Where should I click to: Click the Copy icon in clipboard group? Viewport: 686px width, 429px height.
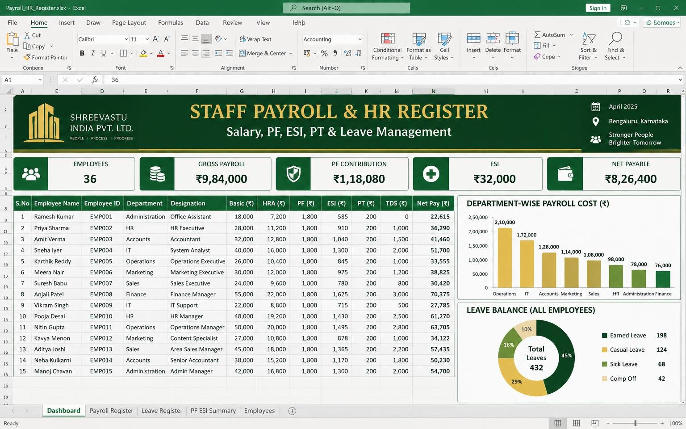pos(27,46)
